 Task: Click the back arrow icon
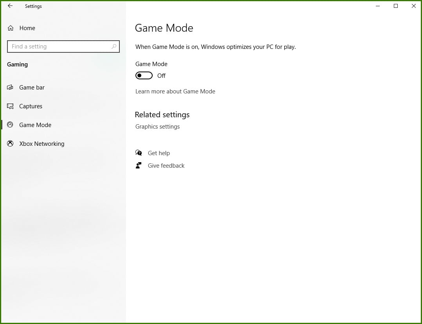pos(10,5)
